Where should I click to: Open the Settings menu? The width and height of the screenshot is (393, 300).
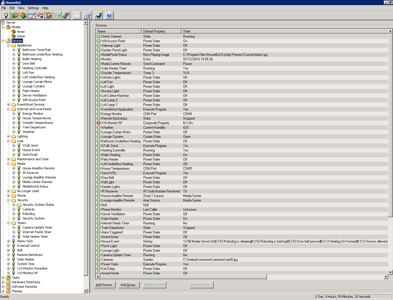coord(33,8)
